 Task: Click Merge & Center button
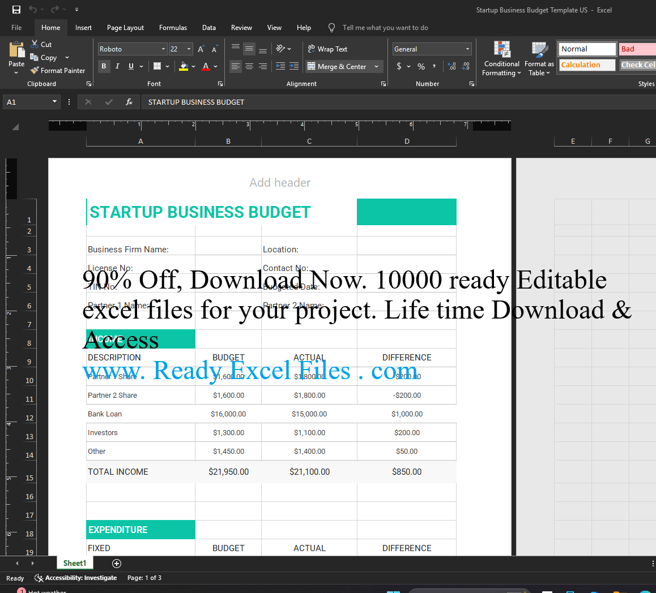click(x=337, y=66)
